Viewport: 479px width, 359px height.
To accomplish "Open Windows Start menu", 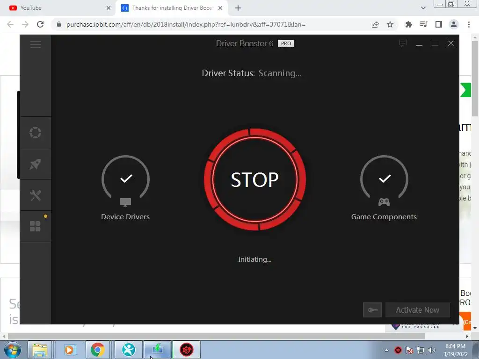I will click(x=13, y=350).
